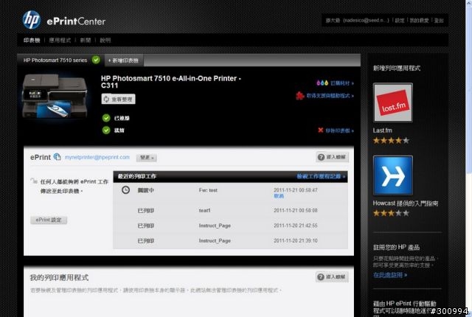
Task: Open the 設定 link in the account bar
Action: (400, 21)
